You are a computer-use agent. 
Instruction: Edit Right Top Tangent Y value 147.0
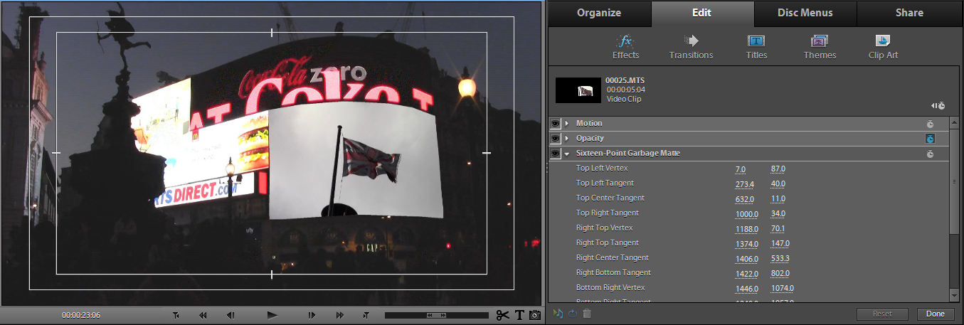[x=780, y=244]
